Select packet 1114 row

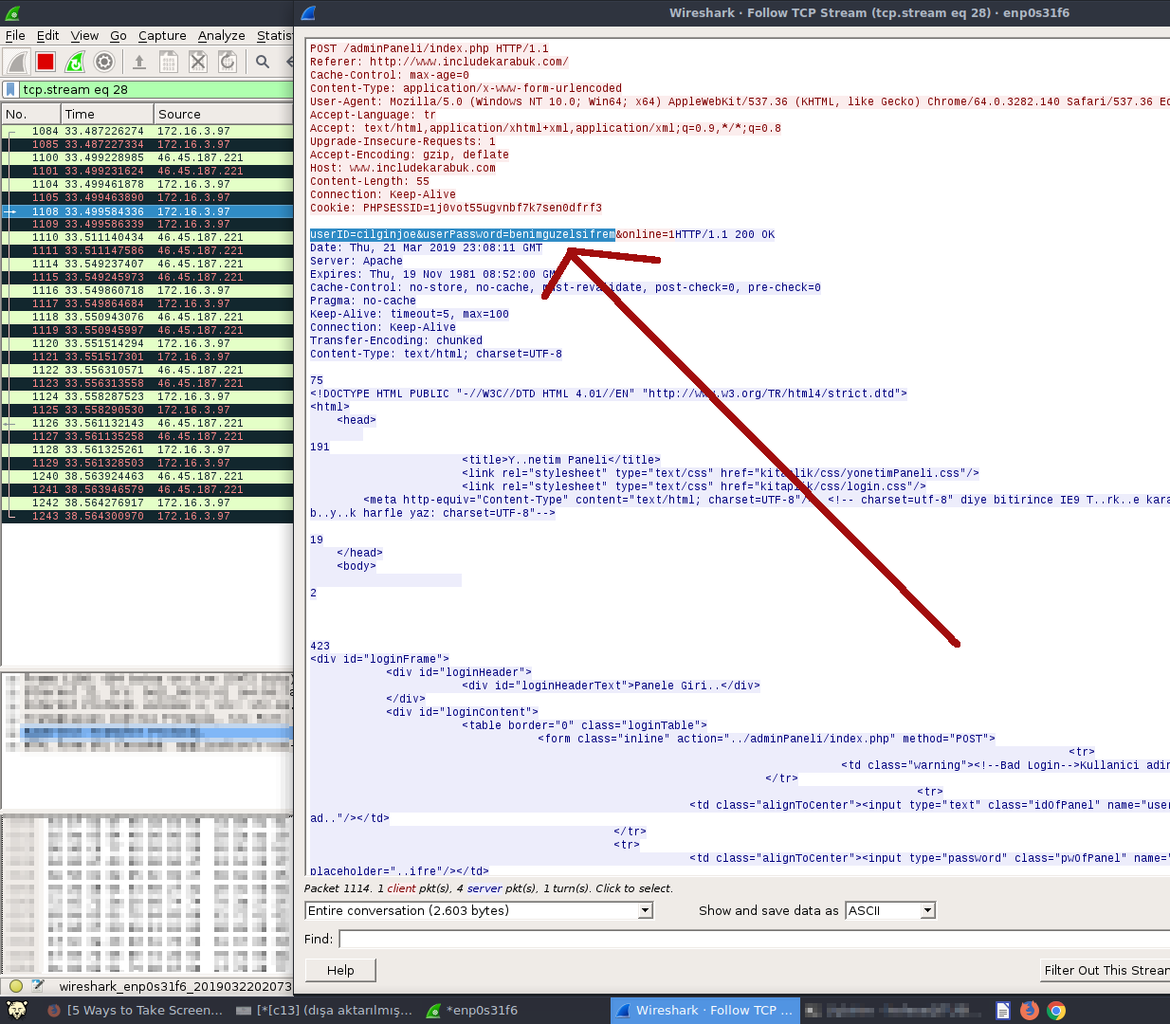(x=148, y=264)
